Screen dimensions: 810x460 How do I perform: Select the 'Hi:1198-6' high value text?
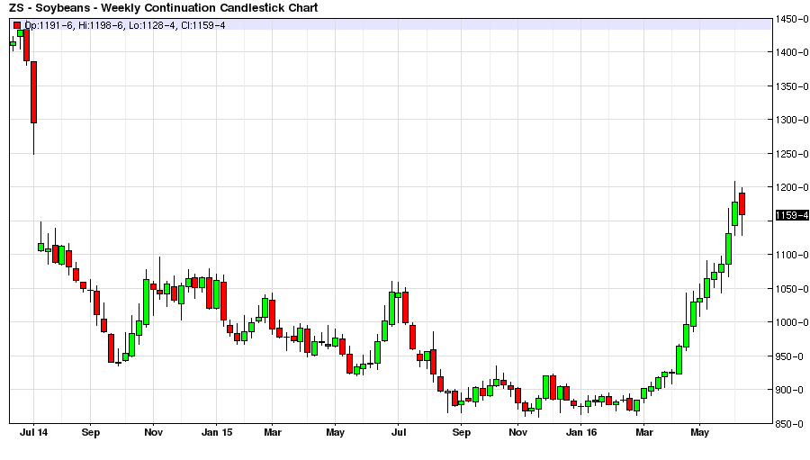(100, 25)
